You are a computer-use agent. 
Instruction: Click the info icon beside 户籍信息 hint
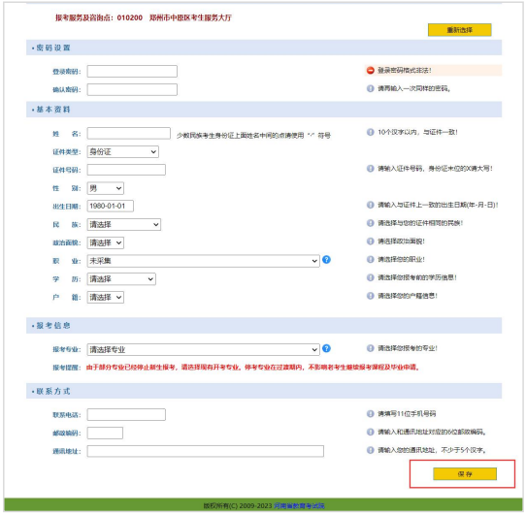(x=371, y=296)
